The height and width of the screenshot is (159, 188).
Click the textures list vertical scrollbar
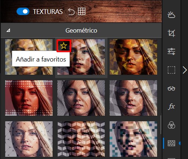(x=161, y=125)
